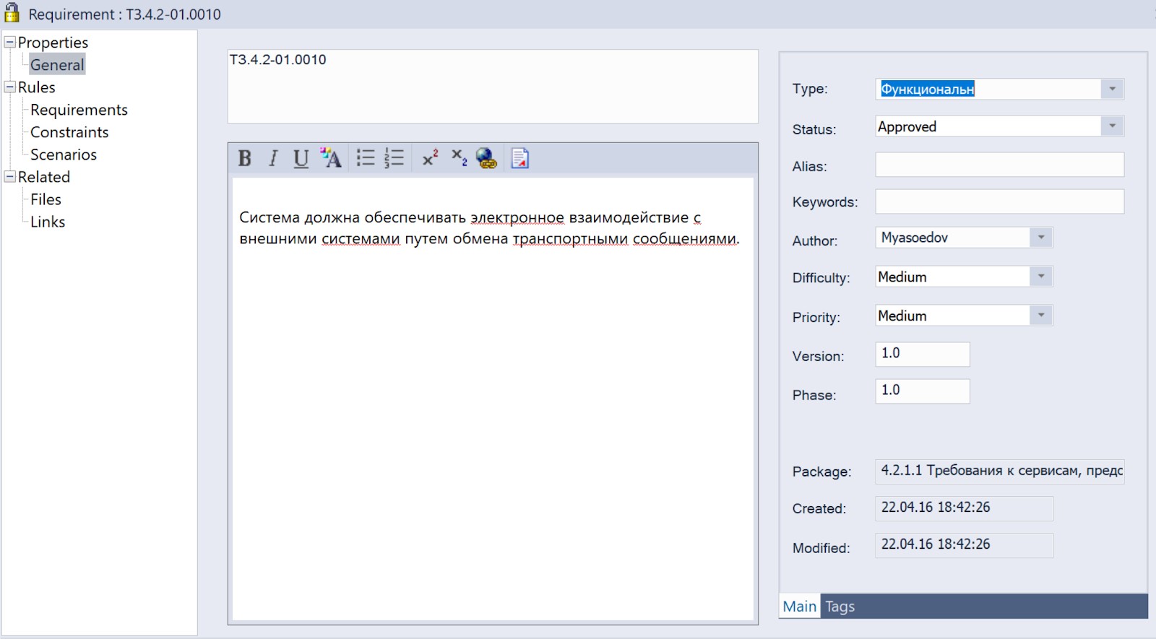Open Files under Related
1156x639 pixels.
point(46,199)
